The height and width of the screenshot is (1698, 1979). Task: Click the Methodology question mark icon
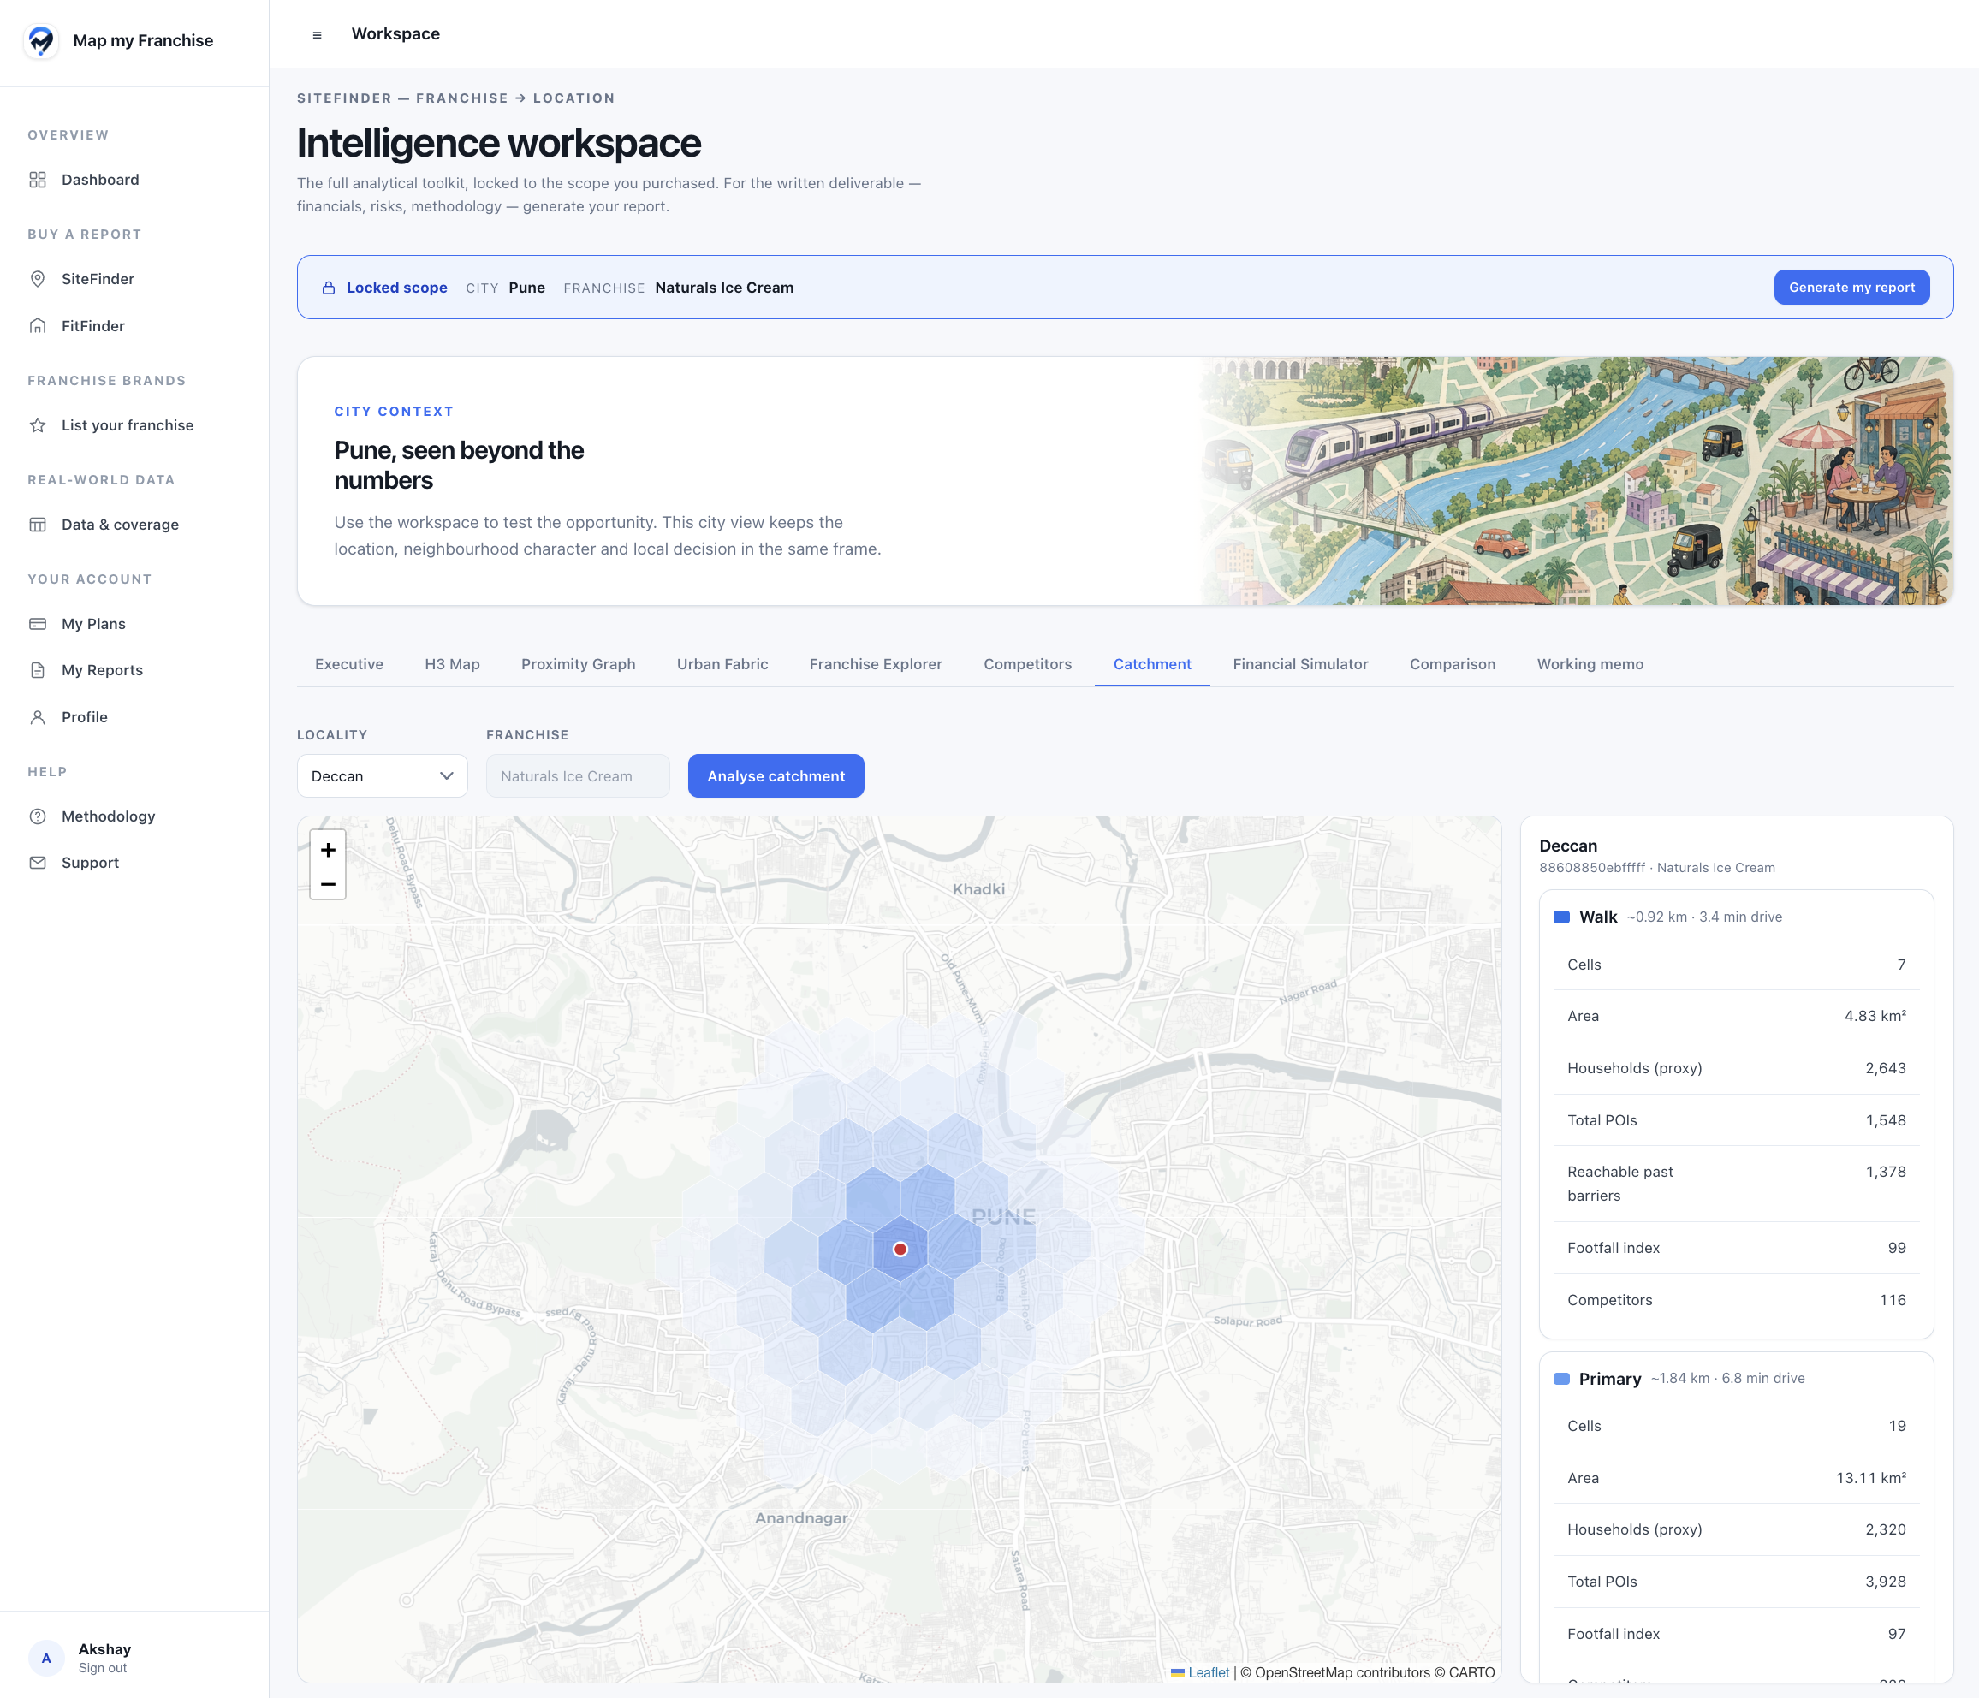click(38, 816)
